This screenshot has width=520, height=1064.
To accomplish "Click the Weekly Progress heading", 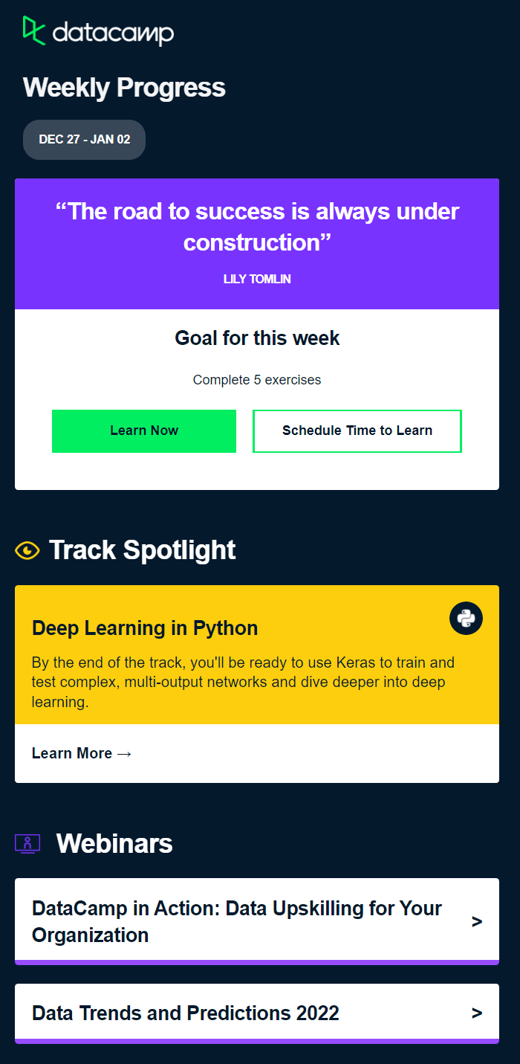I will point(124,88).
